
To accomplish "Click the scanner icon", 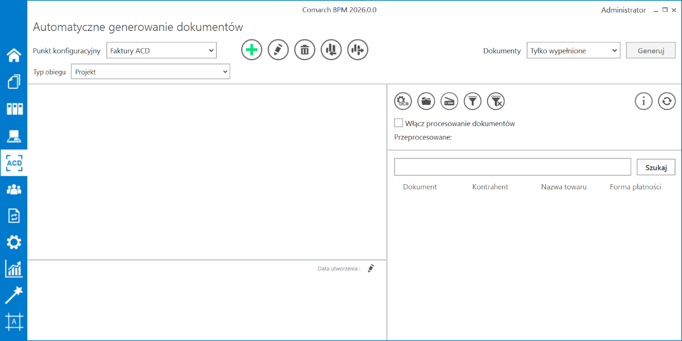I will tap(449, 101).
